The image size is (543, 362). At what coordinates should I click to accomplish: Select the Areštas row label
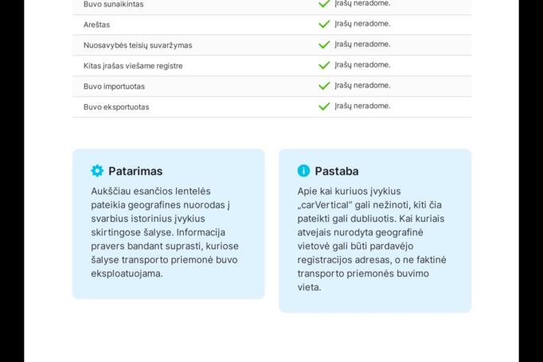(96, 25)
